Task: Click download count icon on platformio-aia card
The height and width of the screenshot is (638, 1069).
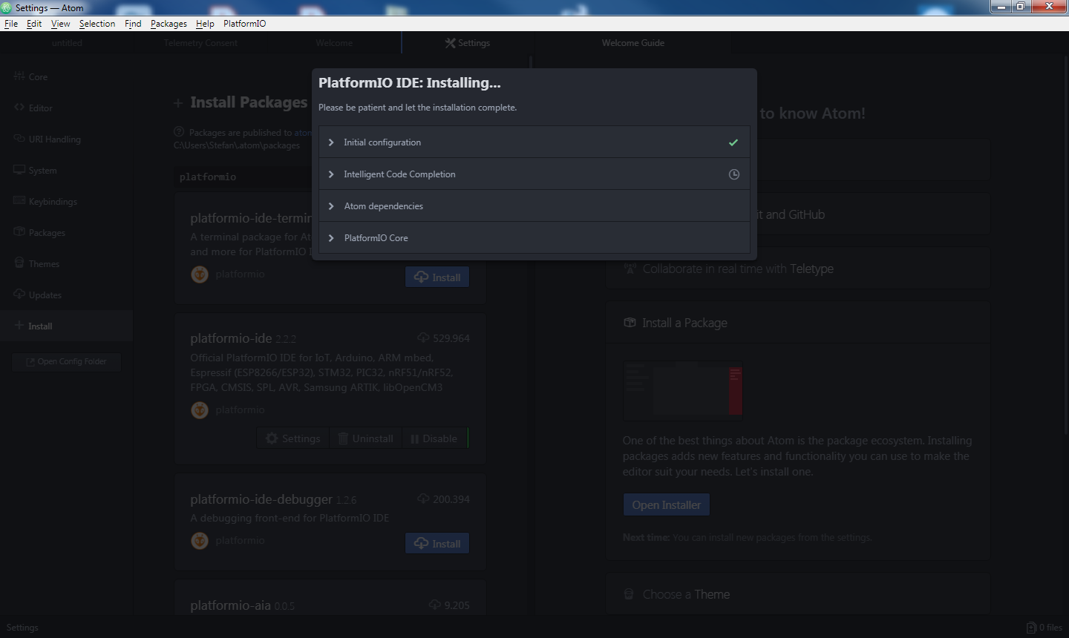Action: 435,605
